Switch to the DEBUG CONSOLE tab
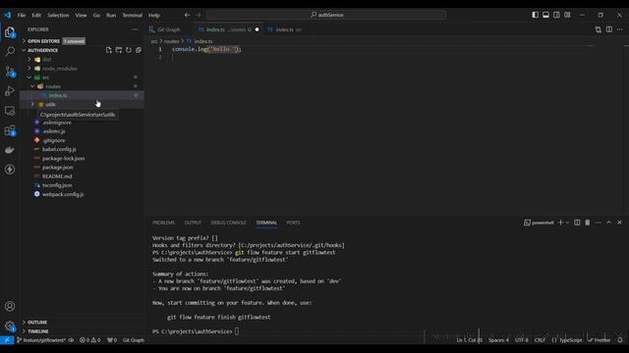The width and height of the screenshot is (629, 353). tap(229, 223)
